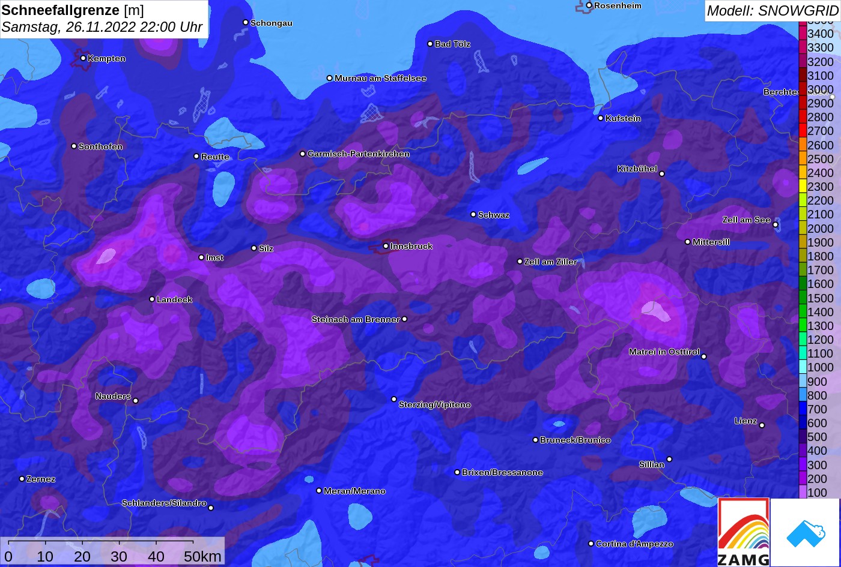841x567 pixels.
Task: Click the Lienz city marker dot
Action: pyautogui.click(x=762, y=425)
